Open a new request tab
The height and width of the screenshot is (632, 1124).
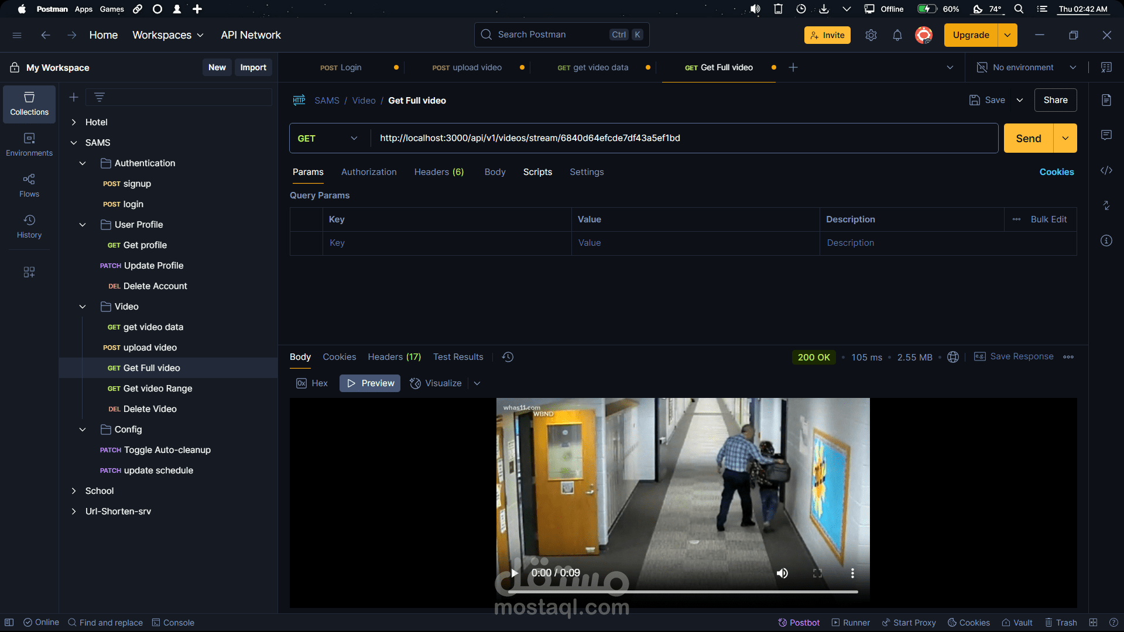[x=793, y=67]
